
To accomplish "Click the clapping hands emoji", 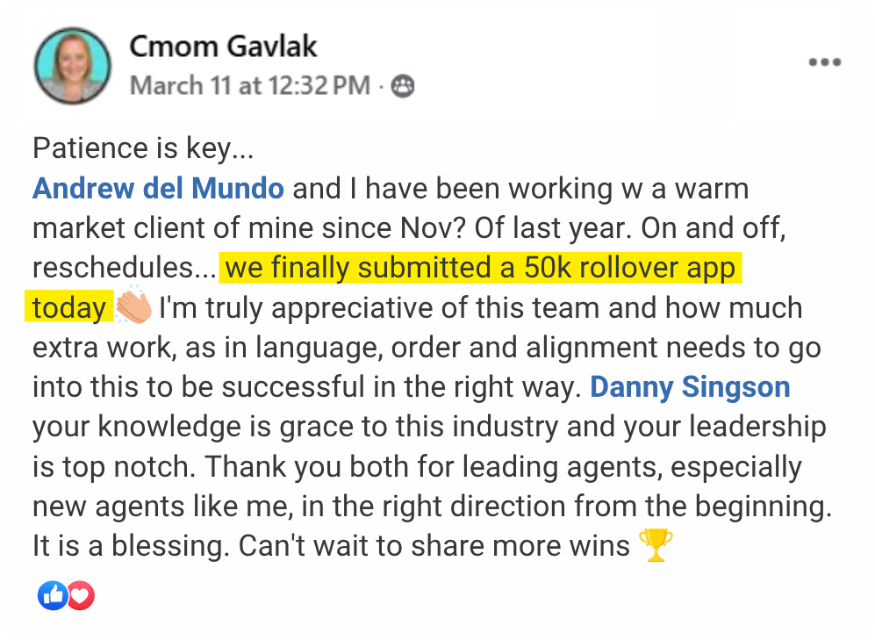I will 134,308.
